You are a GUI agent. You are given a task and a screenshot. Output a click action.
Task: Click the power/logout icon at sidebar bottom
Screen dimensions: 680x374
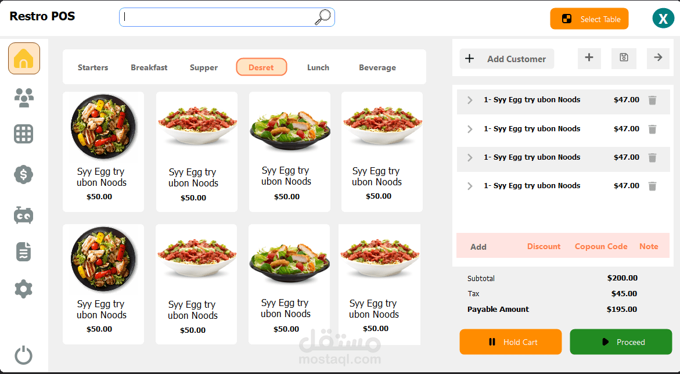(x=23, y=355)
